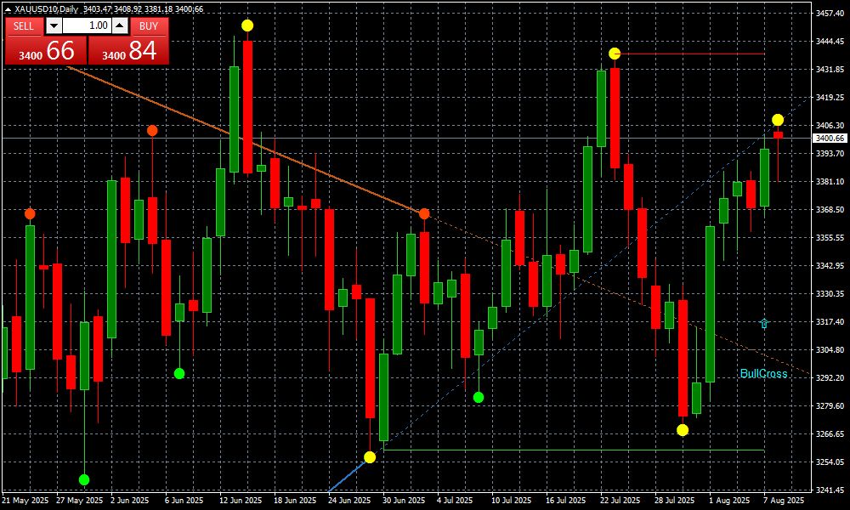Select the yellow dot below the 28 Jul low

[x=683, y=430]
